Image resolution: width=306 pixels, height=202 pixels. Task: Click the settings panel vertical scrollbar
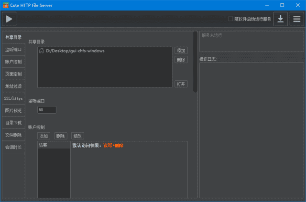point(195,62)
